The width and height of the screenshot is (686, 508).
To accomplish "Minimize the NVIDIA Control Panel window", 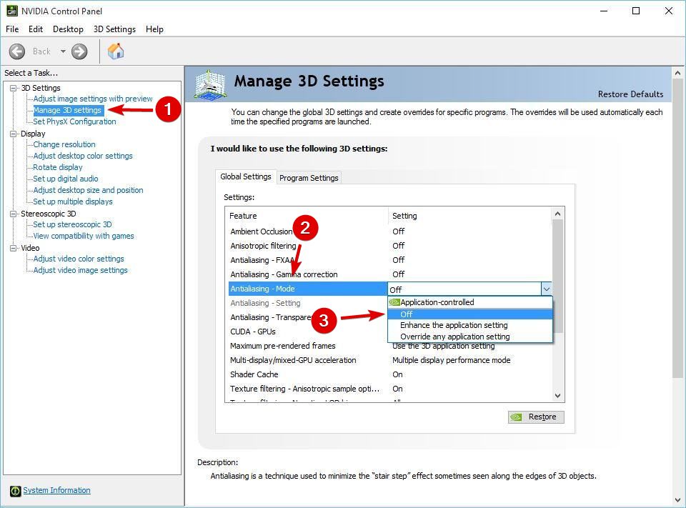I will [x=605, y=11].
